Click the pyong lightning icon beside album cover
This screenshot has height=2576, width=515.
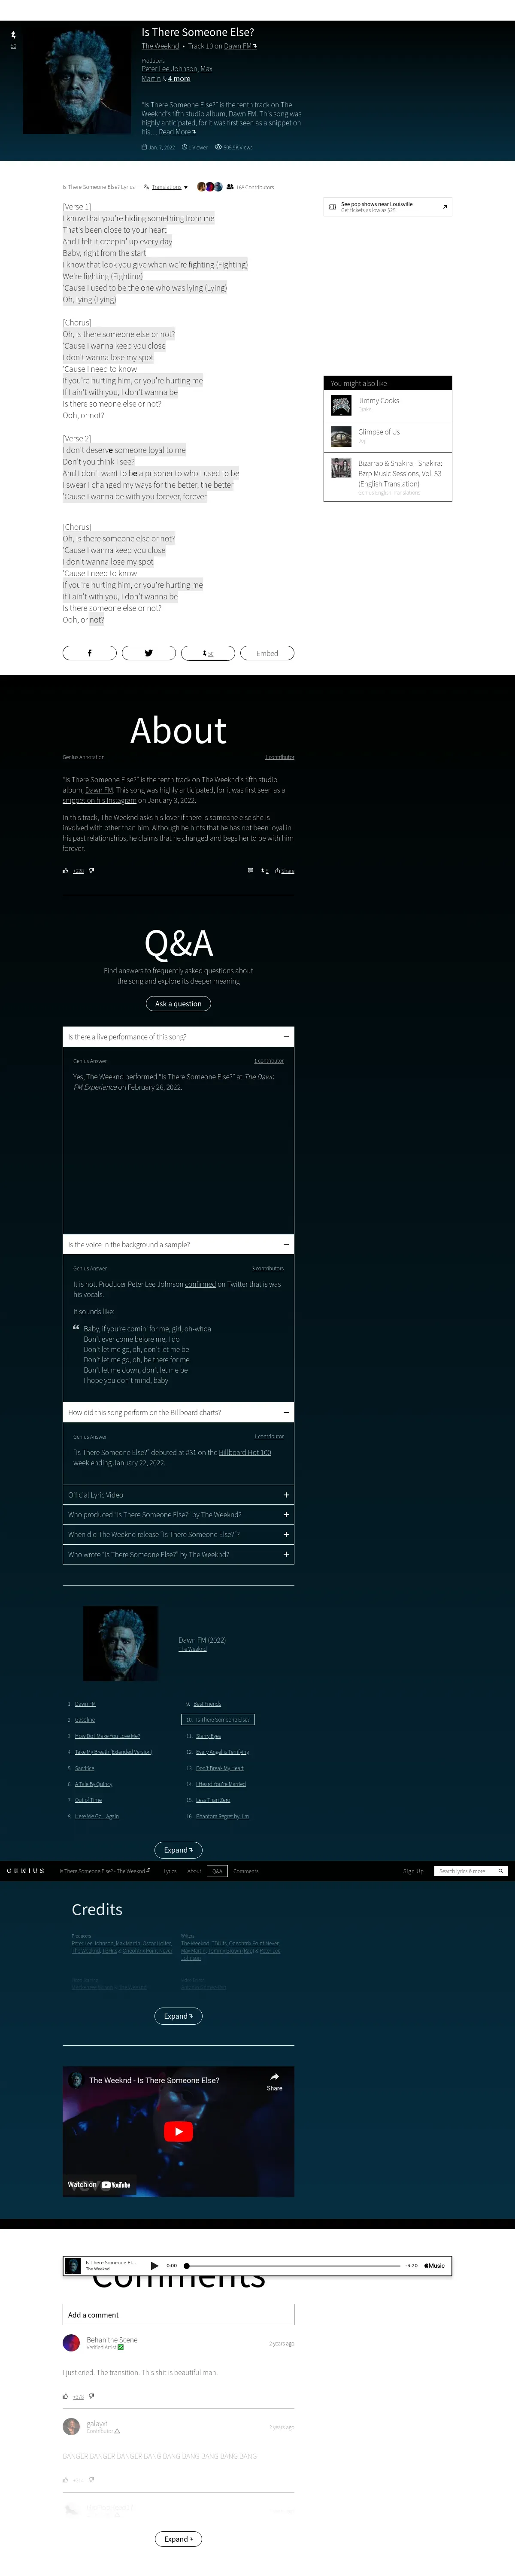13,36
